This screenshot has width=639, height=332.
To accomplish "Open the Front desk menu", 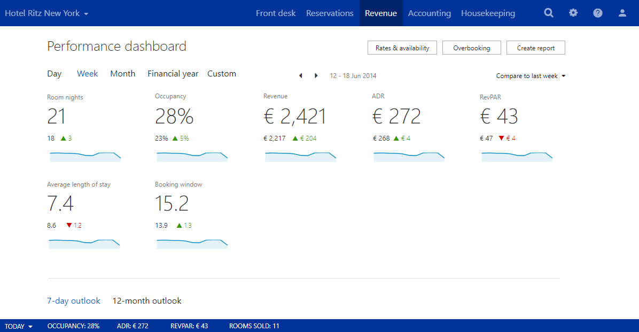I will pos(276,13).
